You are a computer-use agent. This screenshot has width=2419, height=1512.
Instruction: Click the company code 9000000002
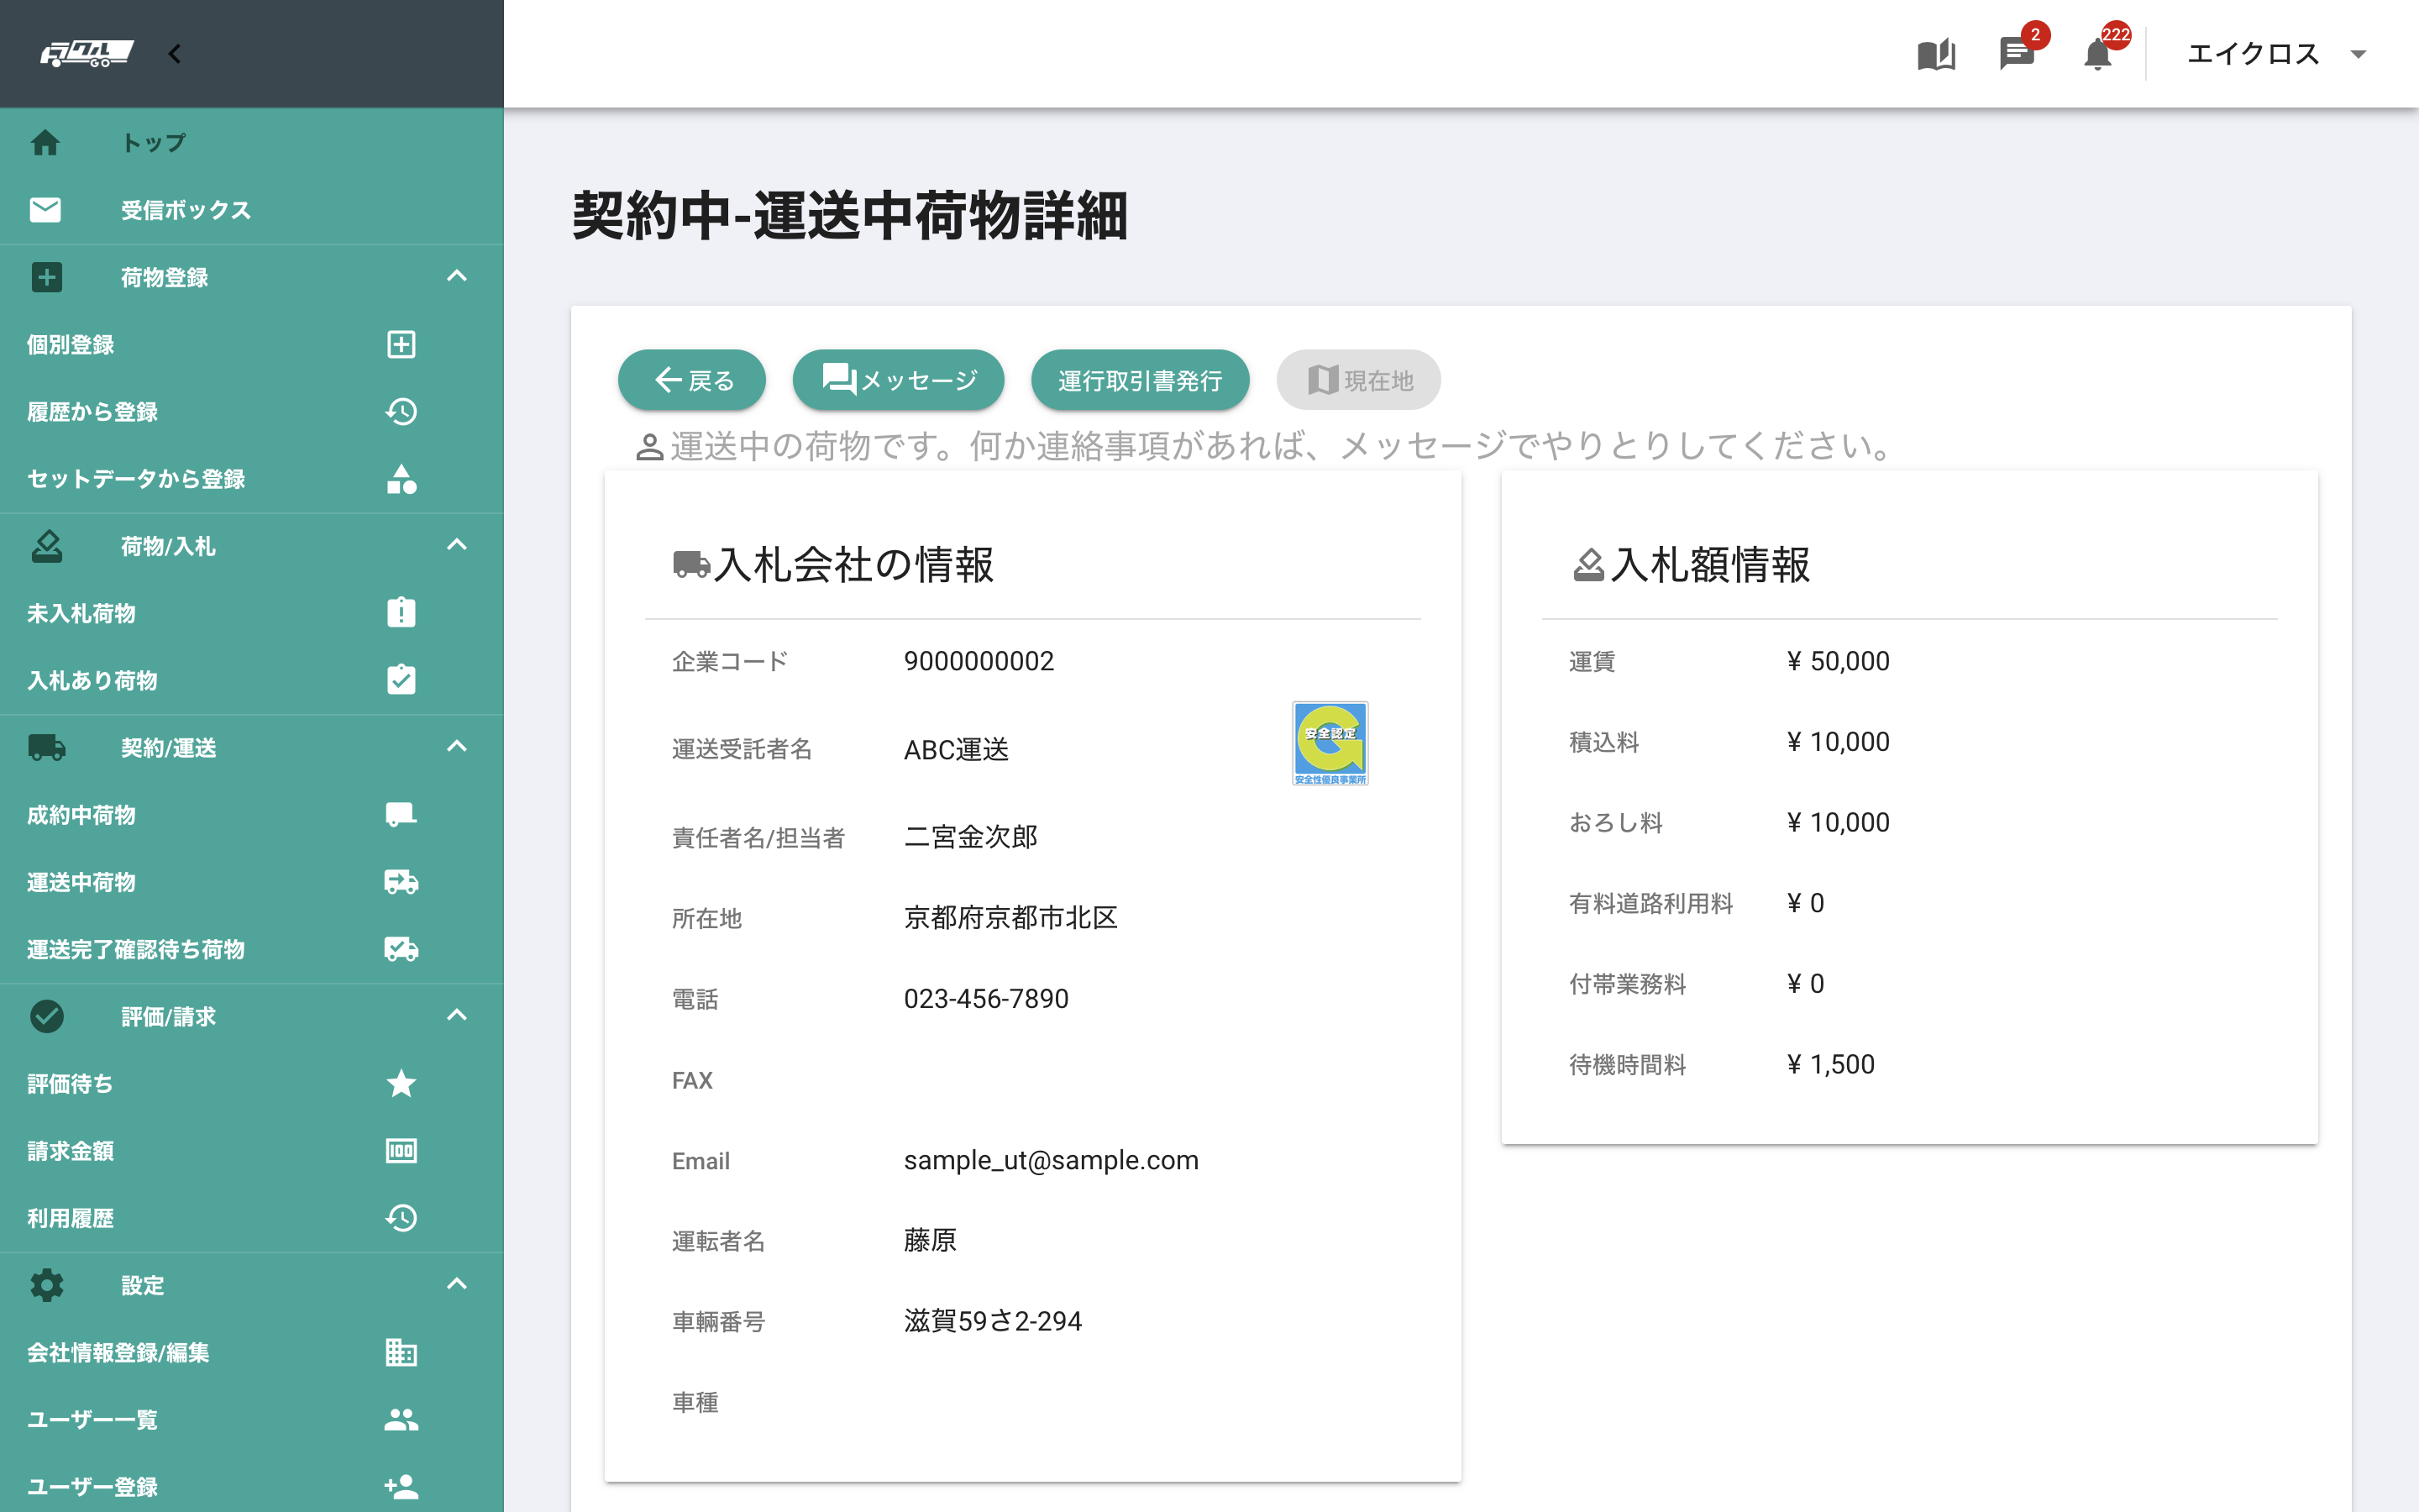tap(979, 661)
